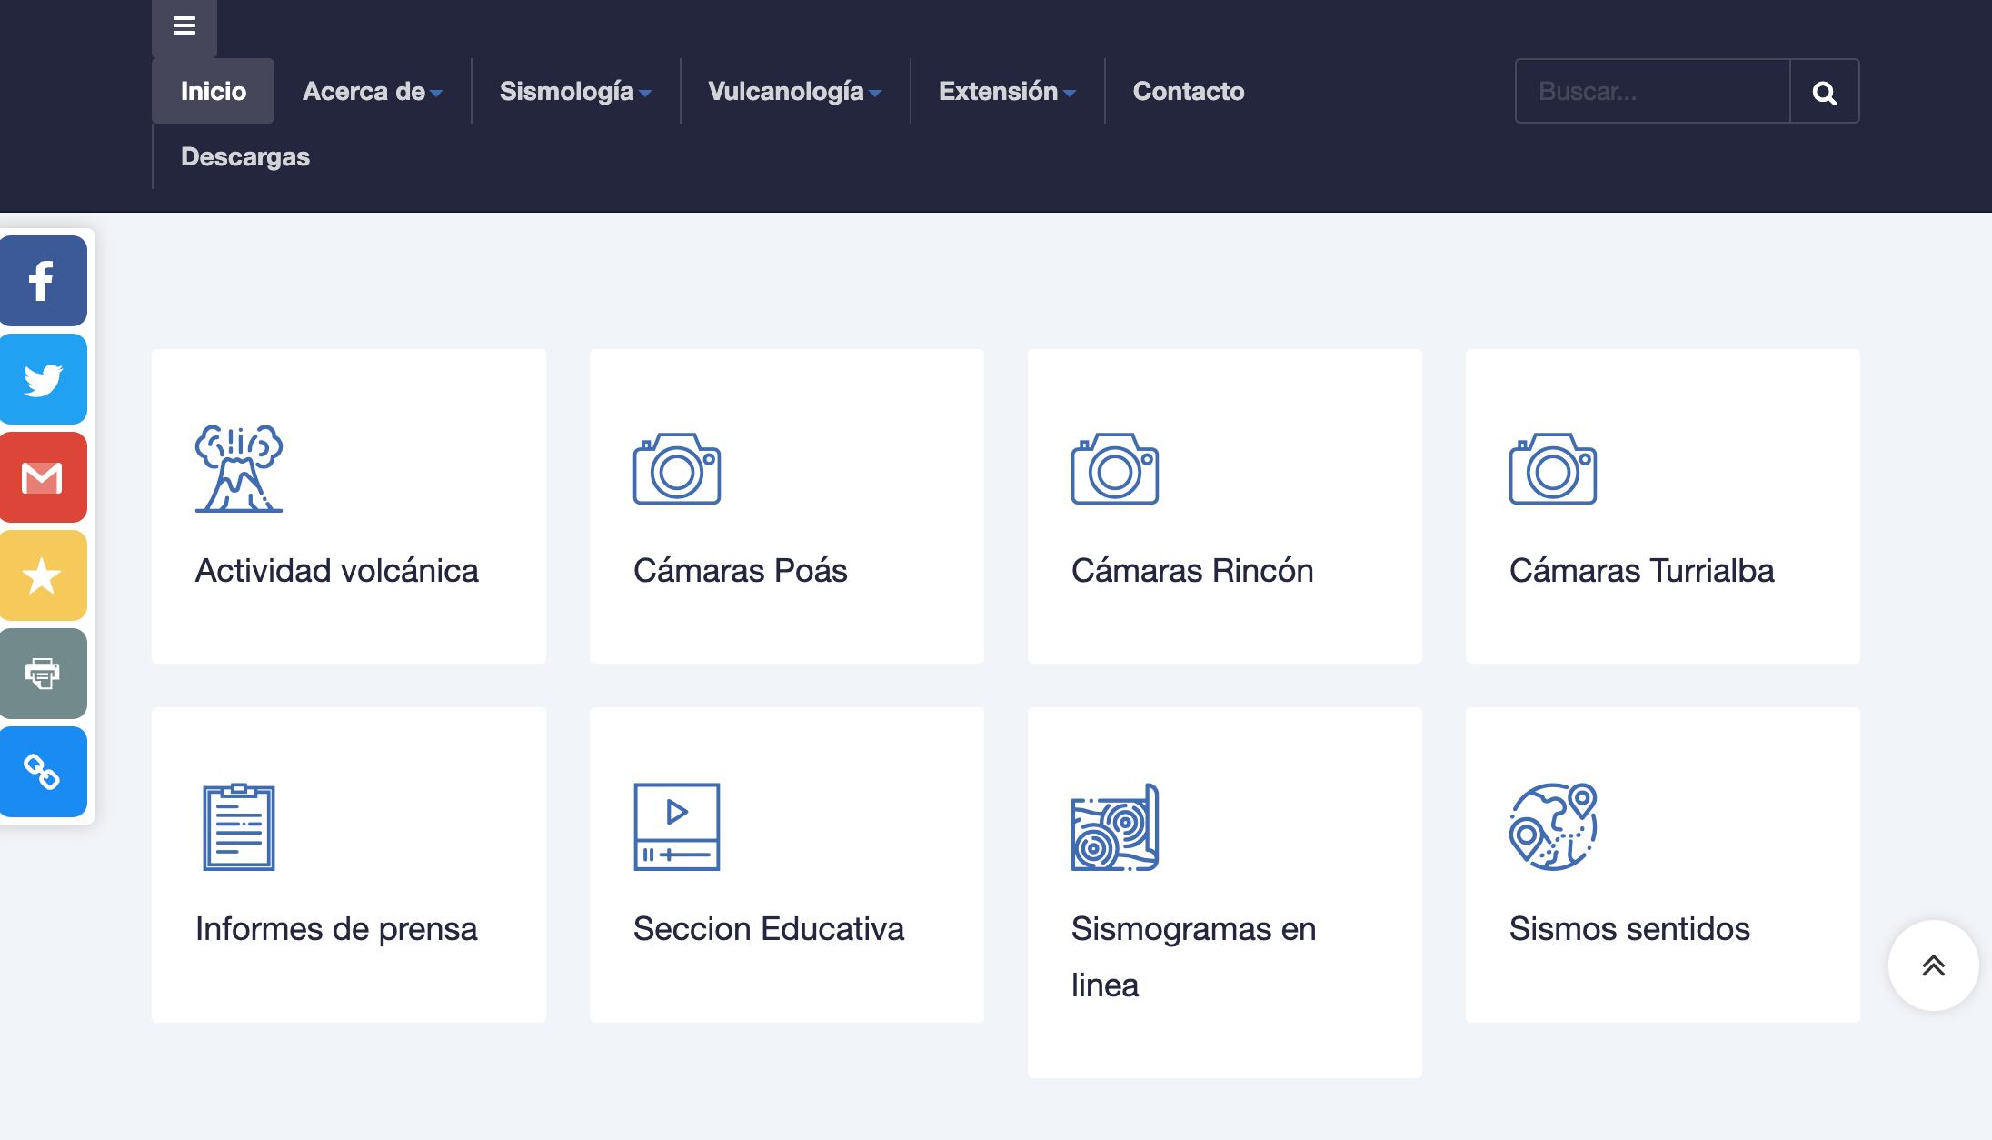Go to the Contacto menu item
Viewport: 1992px width, 1140px height.
[x=1188, y=92]
